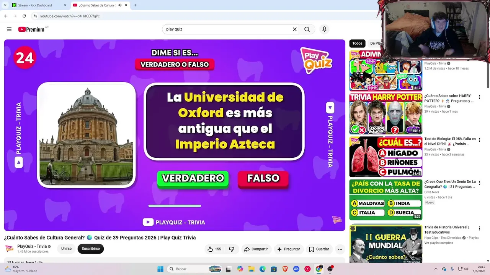Open the Preguntar AI button
The height and width of the screenshot is (275, 490).
tap(289, 249)
